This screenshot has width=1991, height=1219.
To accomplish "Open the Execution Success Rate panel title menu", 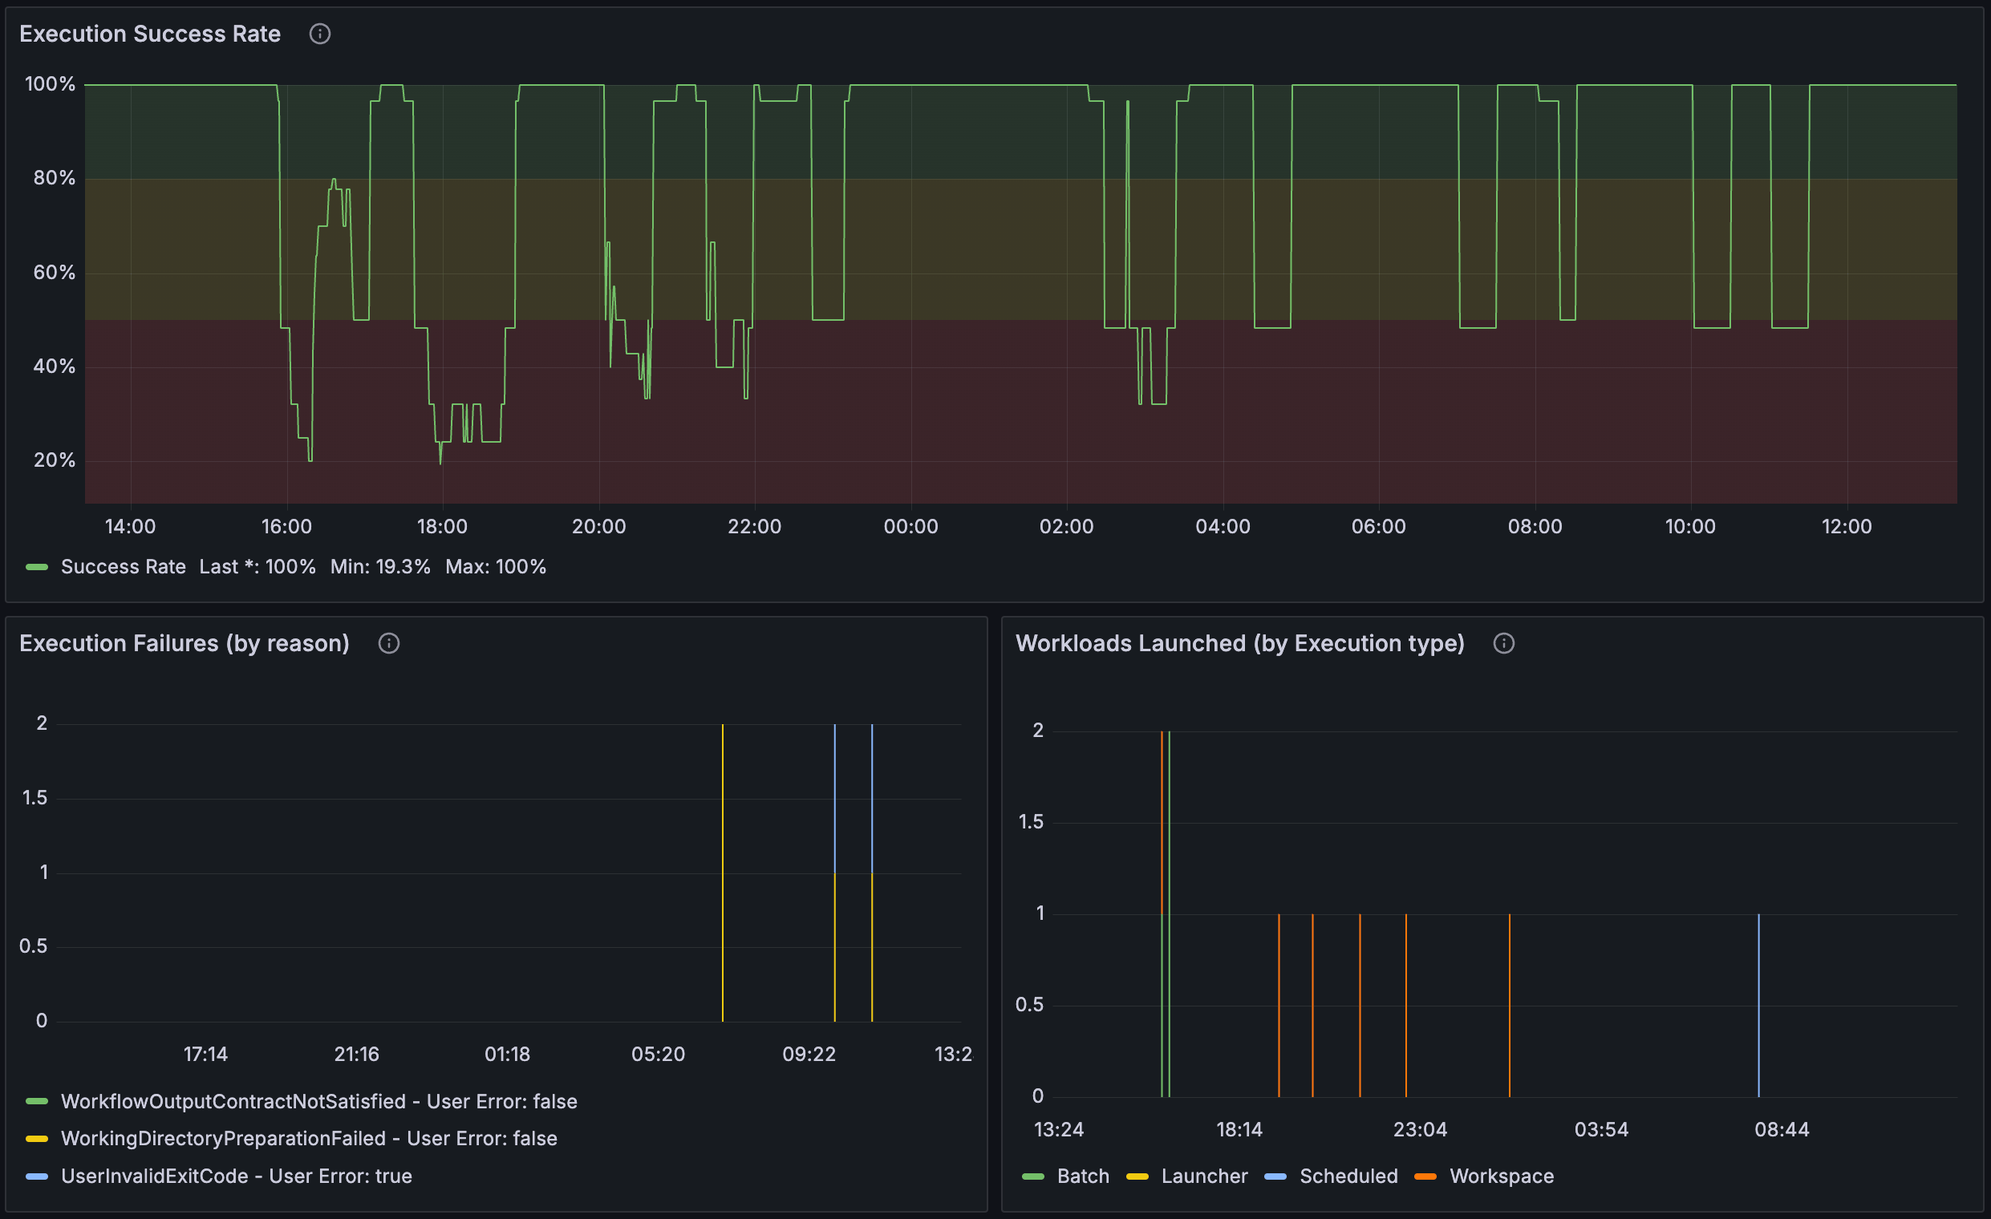I will point(150,34).
